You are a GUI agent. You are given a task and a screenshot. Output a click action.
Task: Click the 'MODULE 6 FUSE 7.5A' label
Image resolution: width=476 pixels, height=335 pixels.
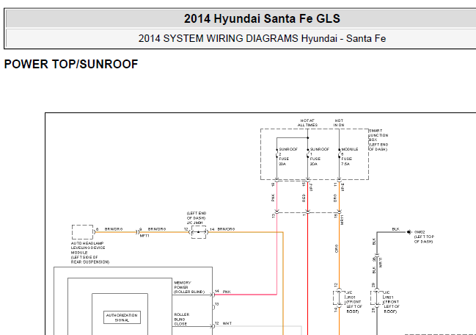[350, 156]
